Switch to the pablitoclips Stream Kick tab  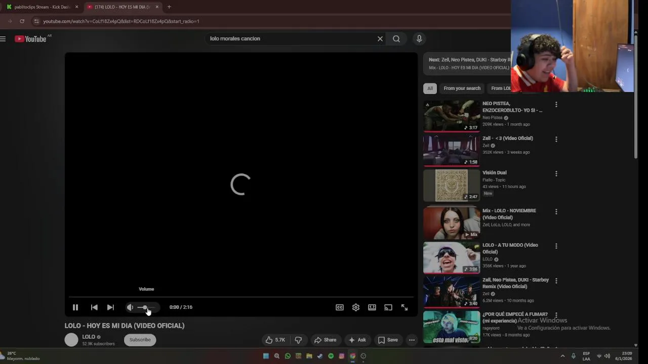[x=42, y=7]
